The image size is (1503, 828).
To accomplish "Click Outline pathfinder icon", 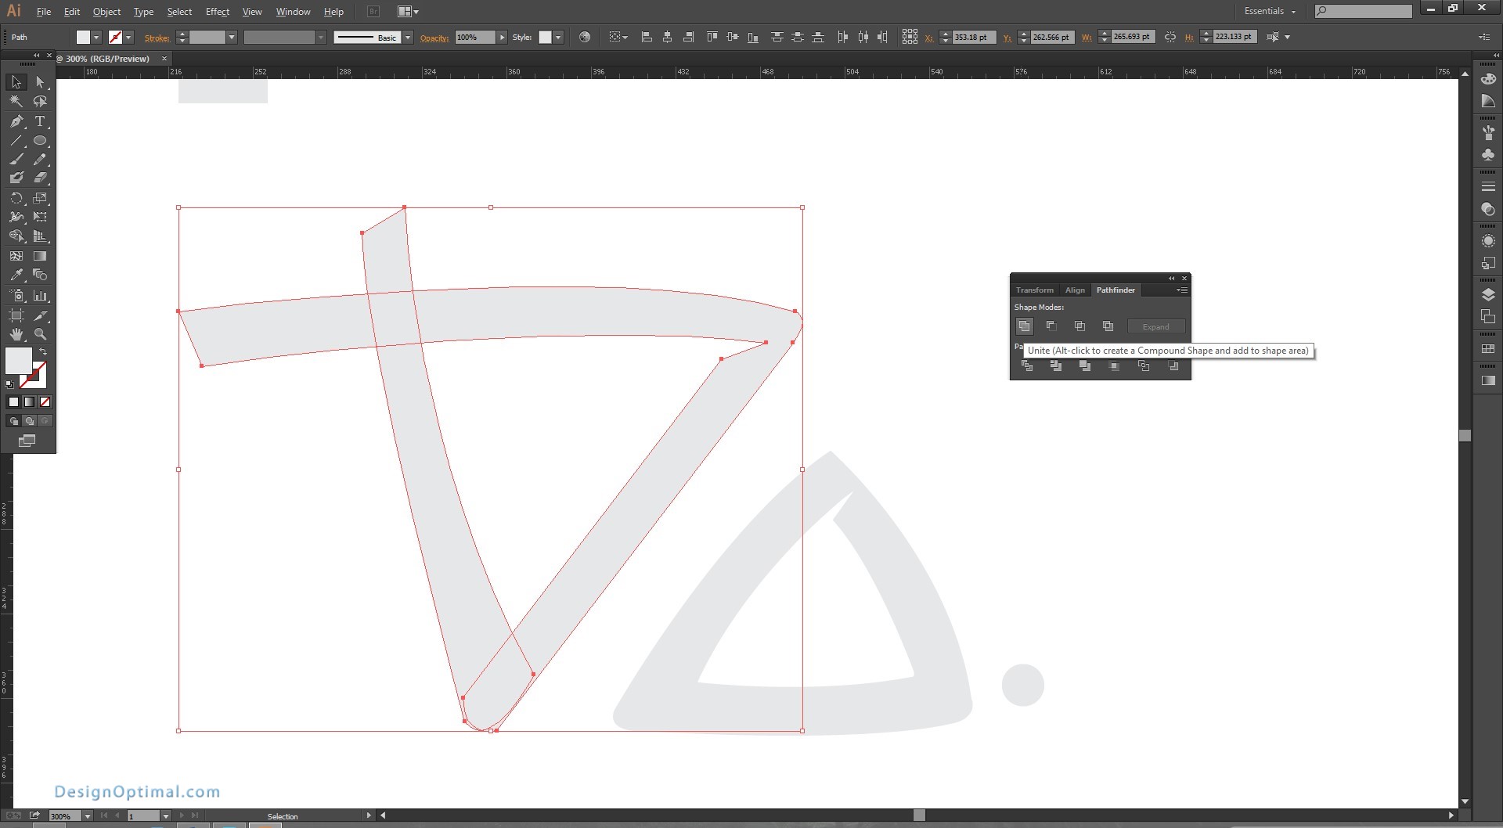I will [x=1144, y=366].
